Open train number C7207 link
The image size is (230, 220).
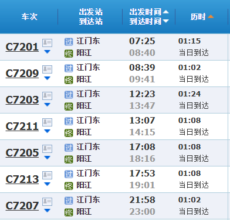(x=22, y=206)
